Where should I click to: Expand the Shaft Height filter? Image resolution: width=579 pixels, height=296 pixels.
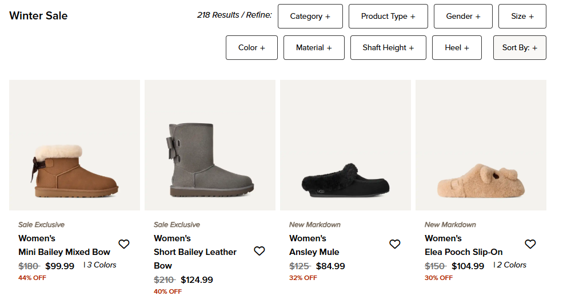pos(388,48)
